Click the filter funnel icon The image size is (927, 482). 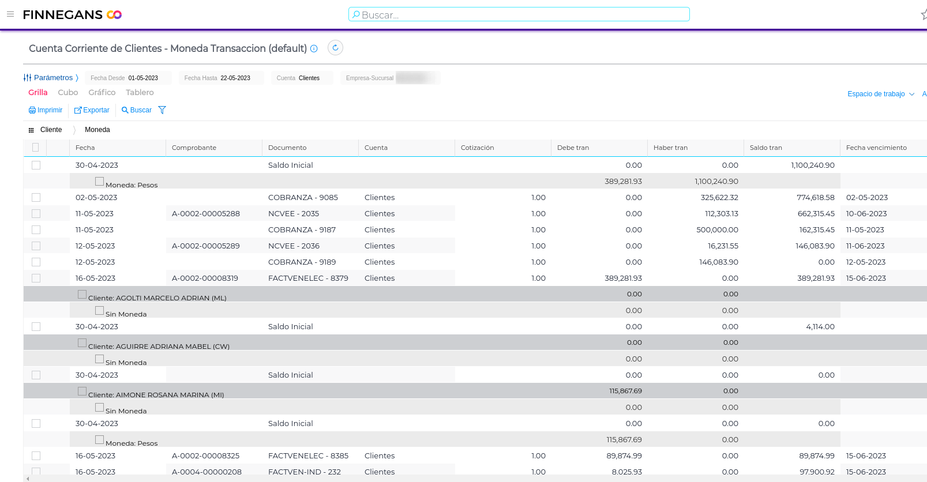162,110
